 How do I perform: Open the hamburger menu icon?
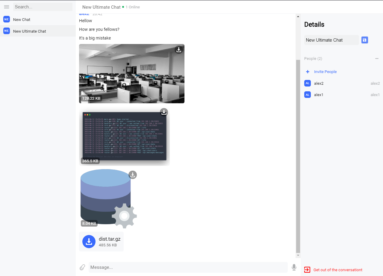7,7
